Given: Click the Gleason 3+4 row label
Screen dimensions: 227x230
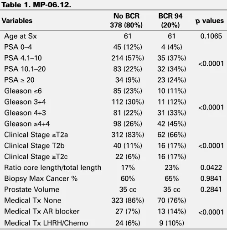Looking at the screenshot, I should (25, 102).
